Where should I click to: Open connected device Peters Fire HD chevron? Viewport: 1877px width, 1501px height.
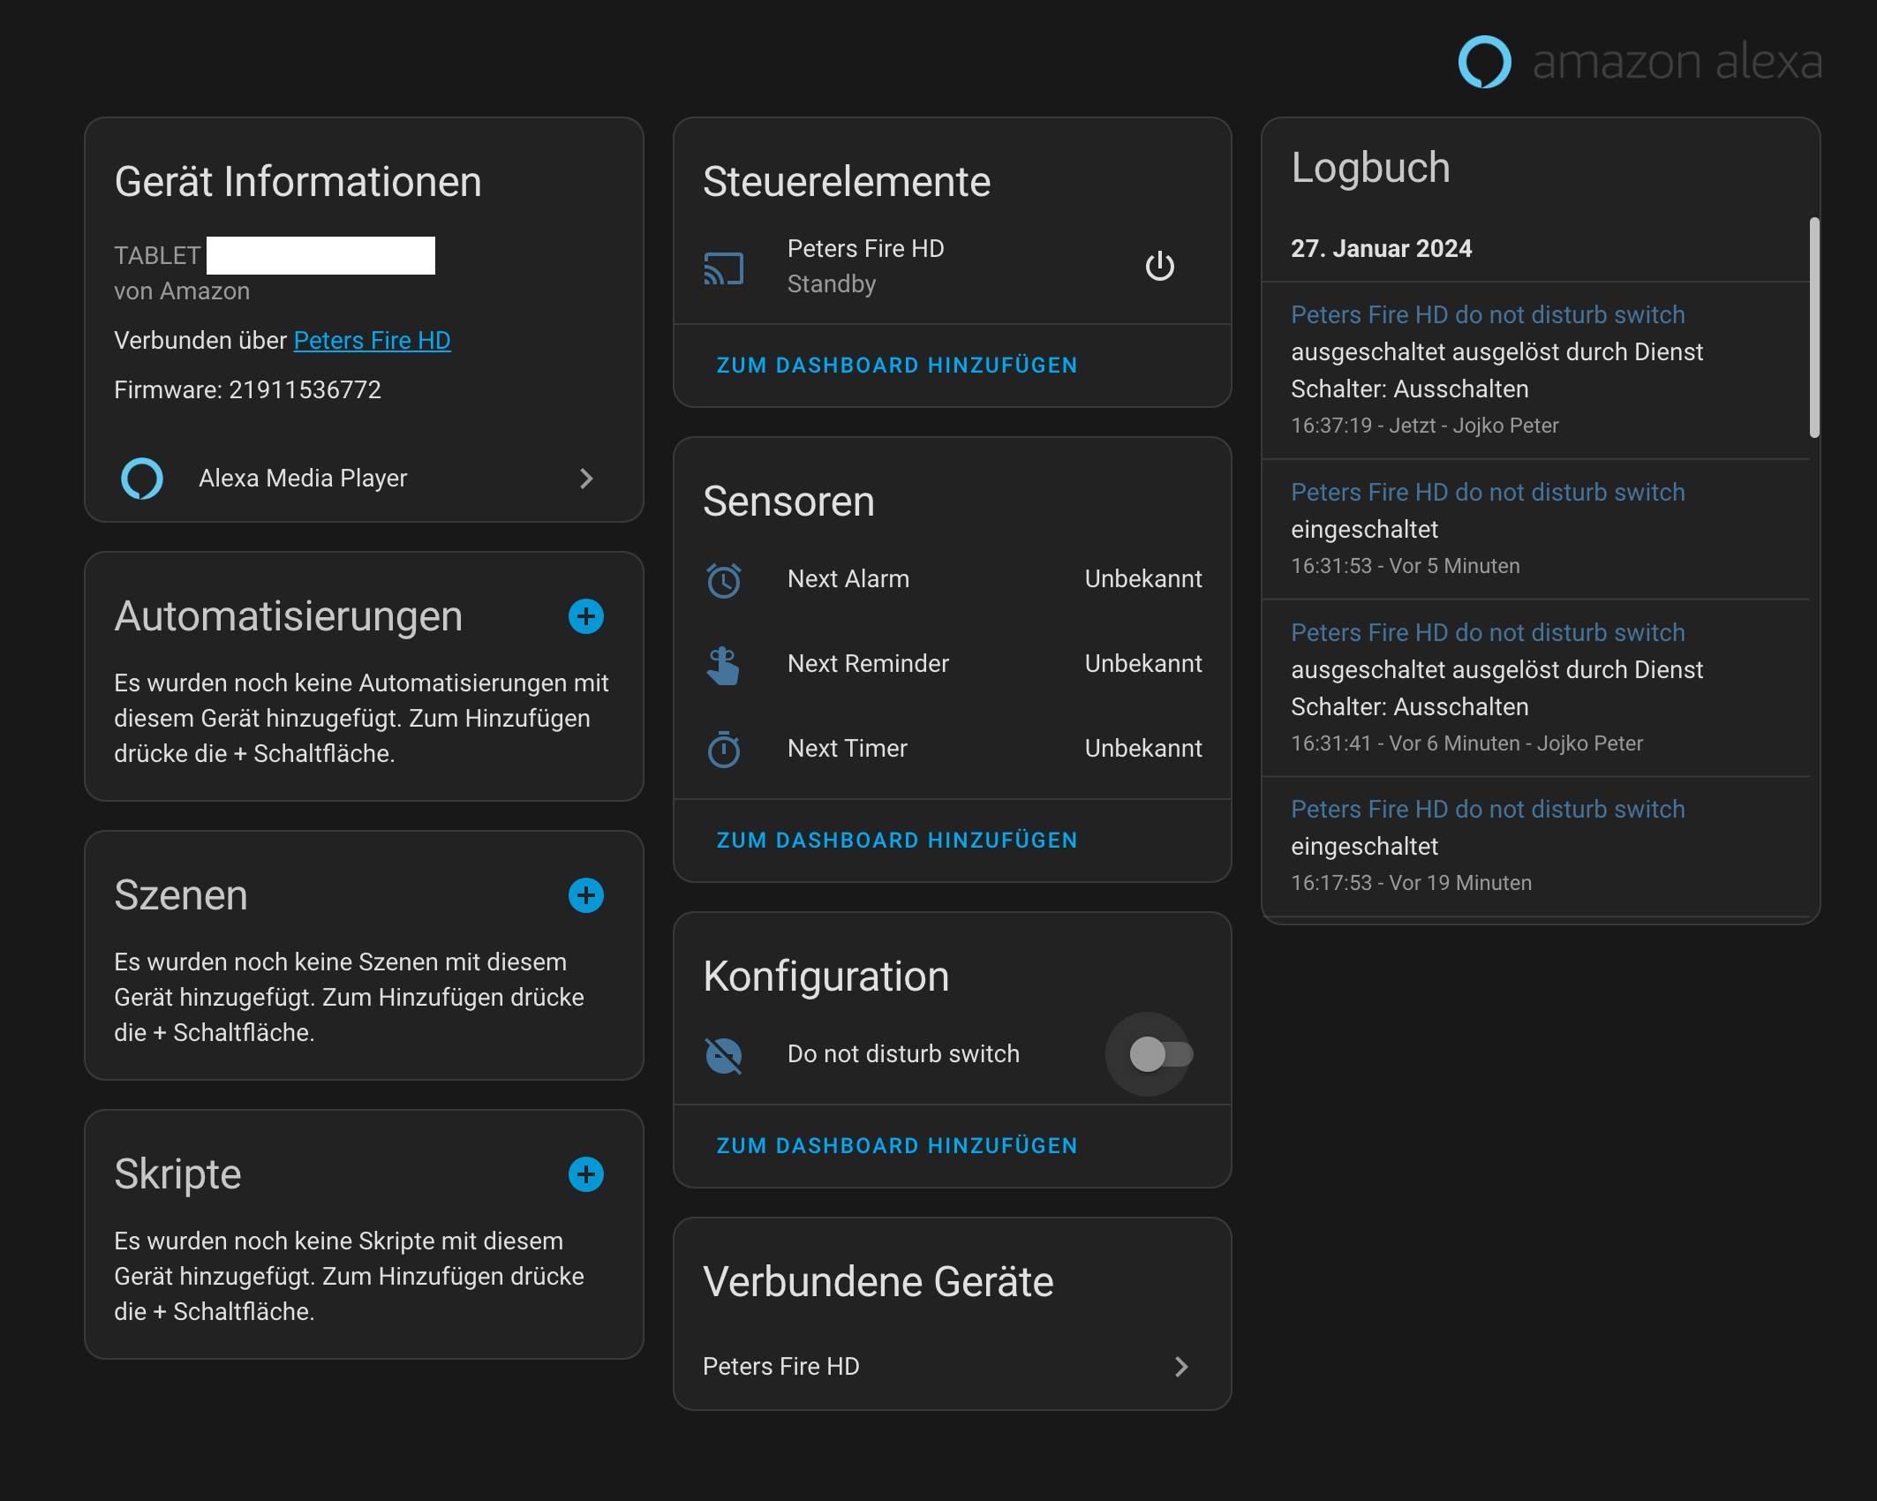1182,1367
